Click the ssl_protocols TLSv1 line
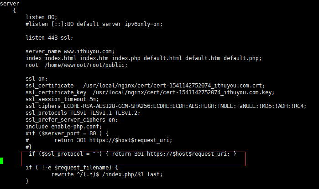This screenshot has height=189, width=319. click(x=83, y=113)
